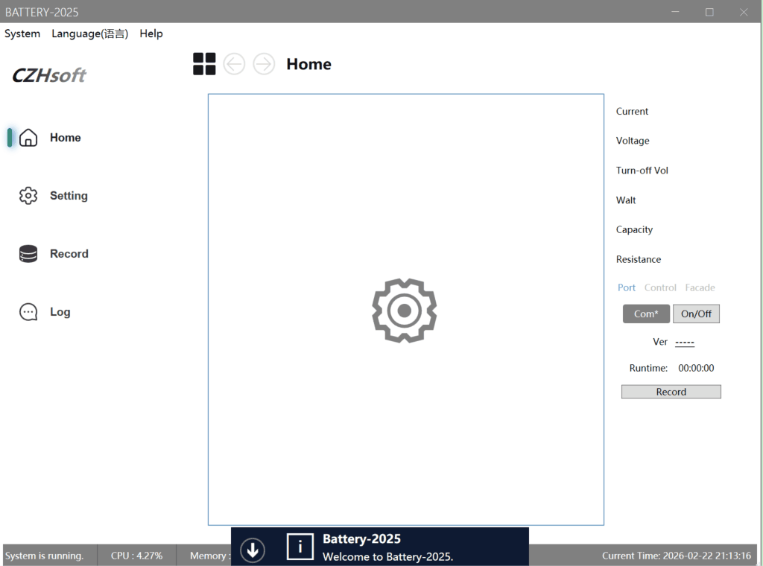
Task: Click the back arrow navigation icon
Action: [x=234, y=64]
